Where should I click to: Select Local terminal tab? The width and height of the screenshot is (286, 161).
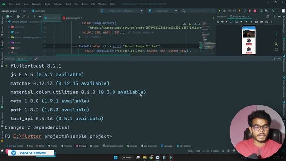pyautogui.click(x=21, y=59)
